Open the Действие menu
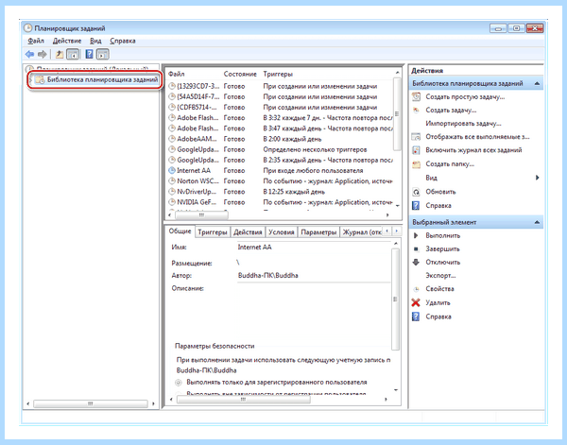Screen dimensions: 567x445 pos(67,41)
